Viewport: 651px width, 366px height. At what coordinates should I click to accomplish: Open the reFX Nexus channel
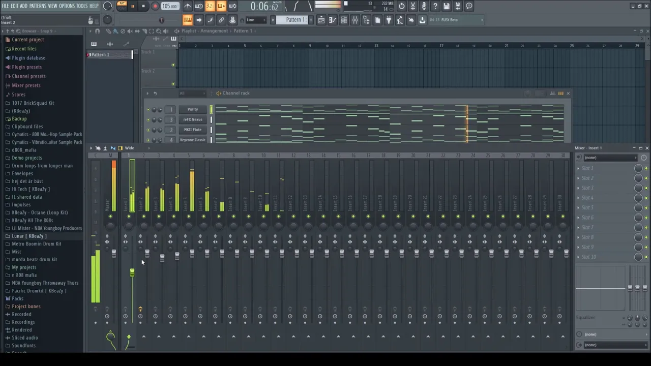(193, 119)
